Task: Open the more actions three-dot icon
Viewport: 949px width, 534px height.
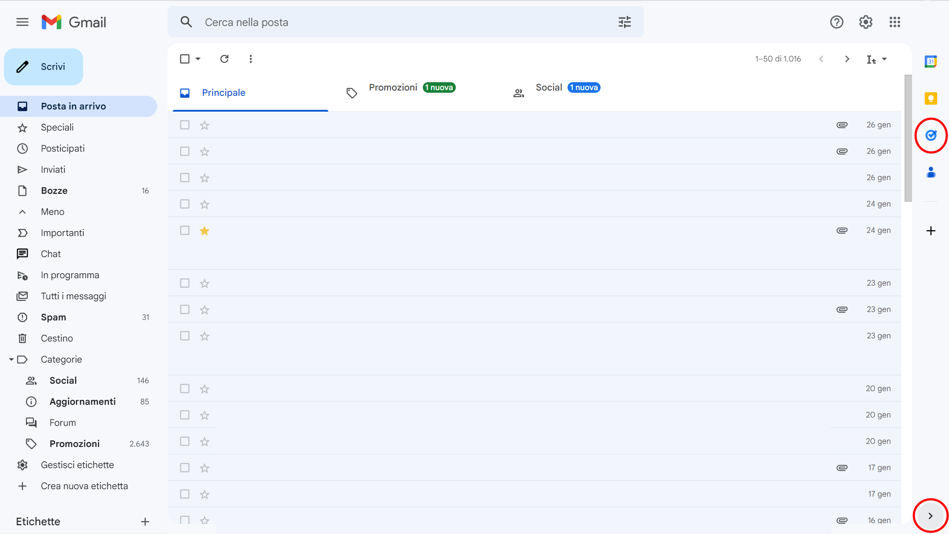Action: coord(251,58)
